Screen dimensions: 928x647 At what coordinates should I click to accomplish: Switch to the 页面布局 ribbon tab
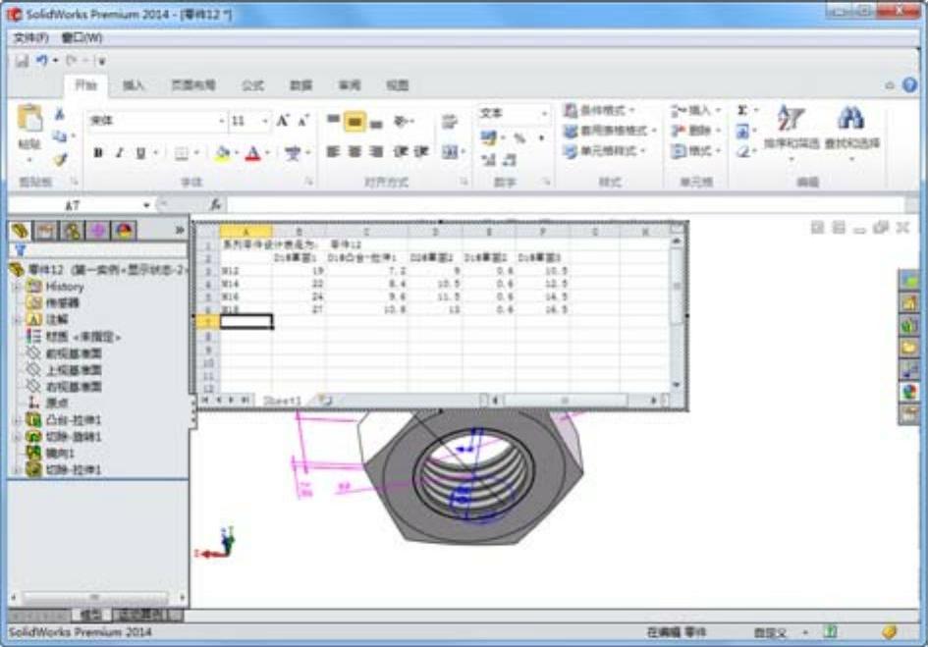point(192,85)
